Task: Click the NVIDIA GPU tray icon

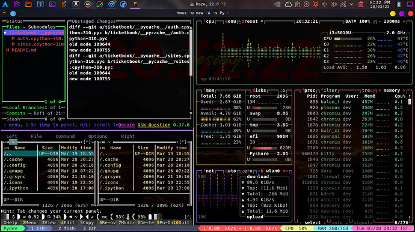Action: [x=277, y=4]
